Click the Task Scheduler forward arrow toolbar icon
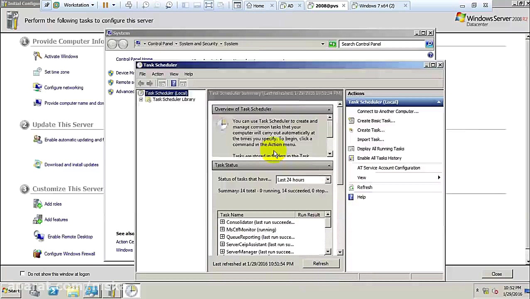 [x=150, y=83]
